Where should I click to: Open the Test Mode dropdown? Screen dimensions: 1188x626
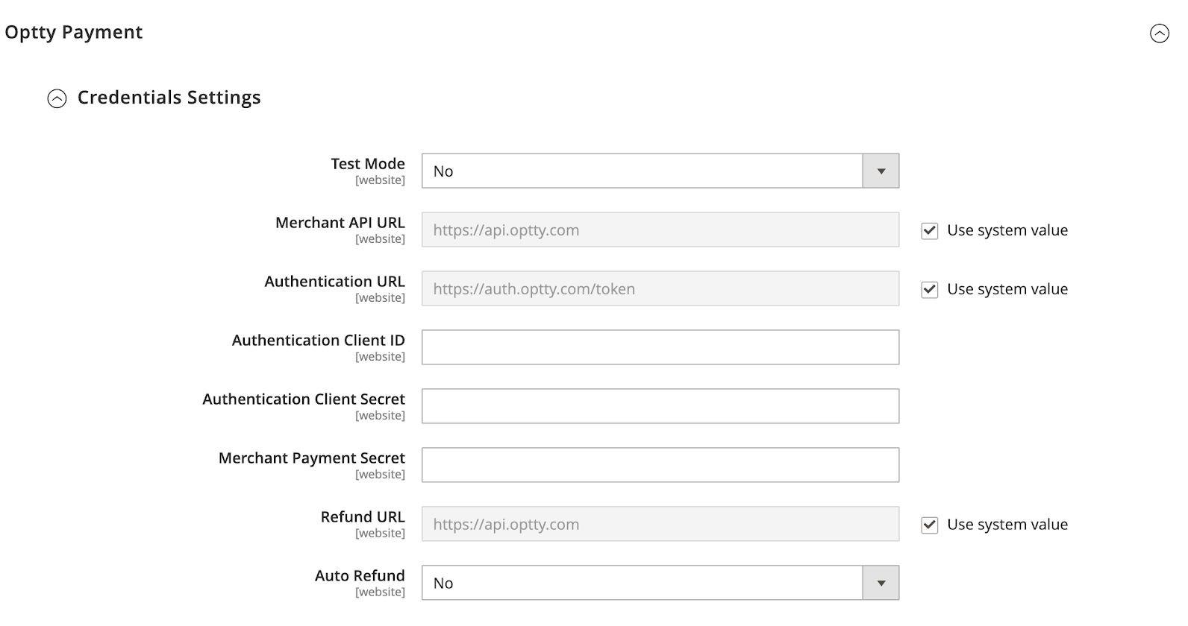642,171
